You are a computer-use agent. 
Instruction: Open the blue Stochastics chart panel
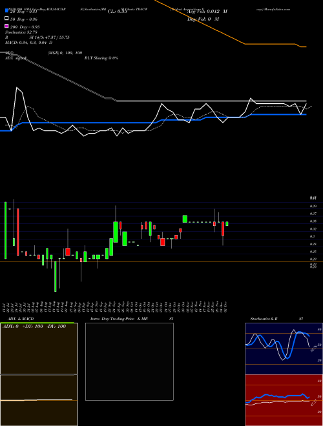284,349
